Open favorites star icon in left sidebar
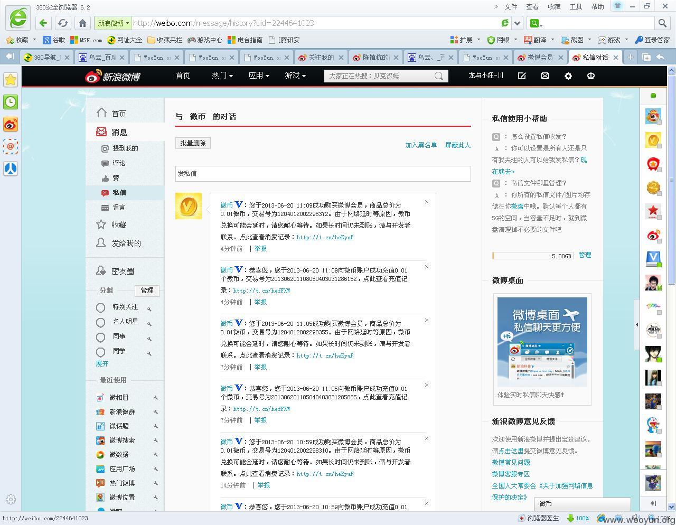Image resolution: width=676 pixels, height=525 pixels. (11, 80)
